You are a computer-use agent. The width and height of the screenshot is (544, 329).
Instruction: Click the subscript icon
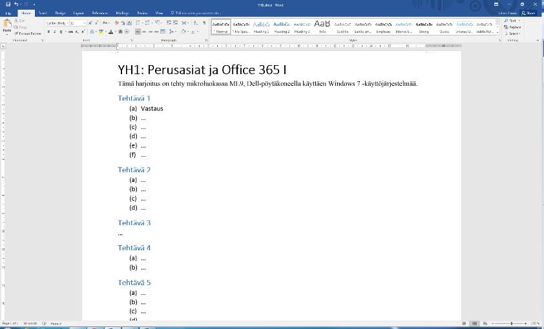(77, 32)
